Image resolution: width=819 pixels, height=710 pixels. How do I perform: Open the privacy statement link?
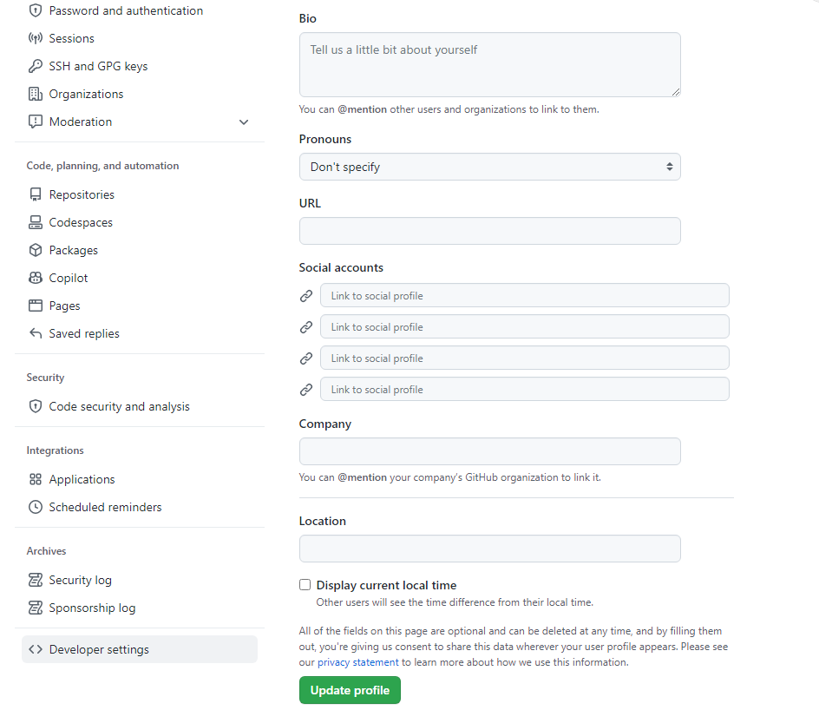357,662
